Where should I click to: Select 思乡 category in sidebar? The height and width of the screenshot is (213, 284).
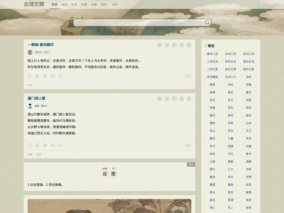[212, 192]
